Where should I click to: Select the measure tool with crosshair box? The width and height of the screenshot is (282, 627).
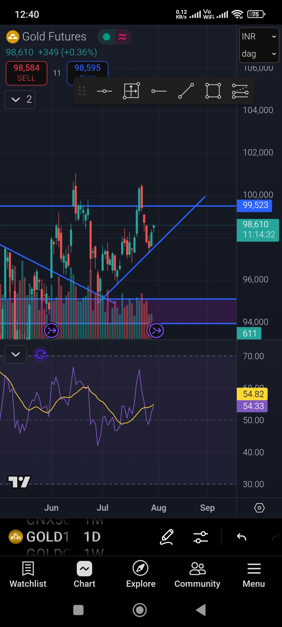pos(131,91)
